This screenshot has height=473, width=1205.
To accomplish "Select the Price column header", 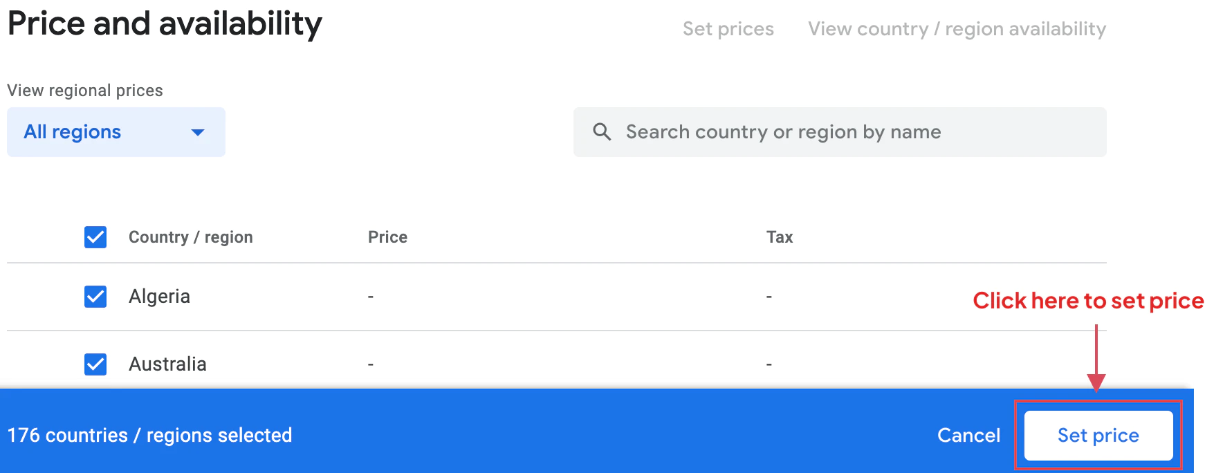I will click(x=387, y=237).
